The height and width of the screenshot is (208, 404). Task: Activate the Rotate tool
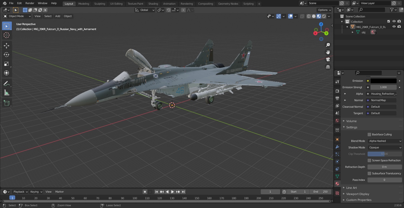[7, 55]
